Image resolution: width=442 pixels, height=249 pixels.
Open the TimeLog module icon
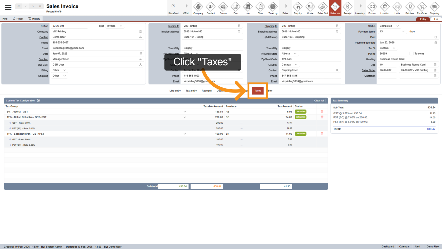(x=273, y=8)
